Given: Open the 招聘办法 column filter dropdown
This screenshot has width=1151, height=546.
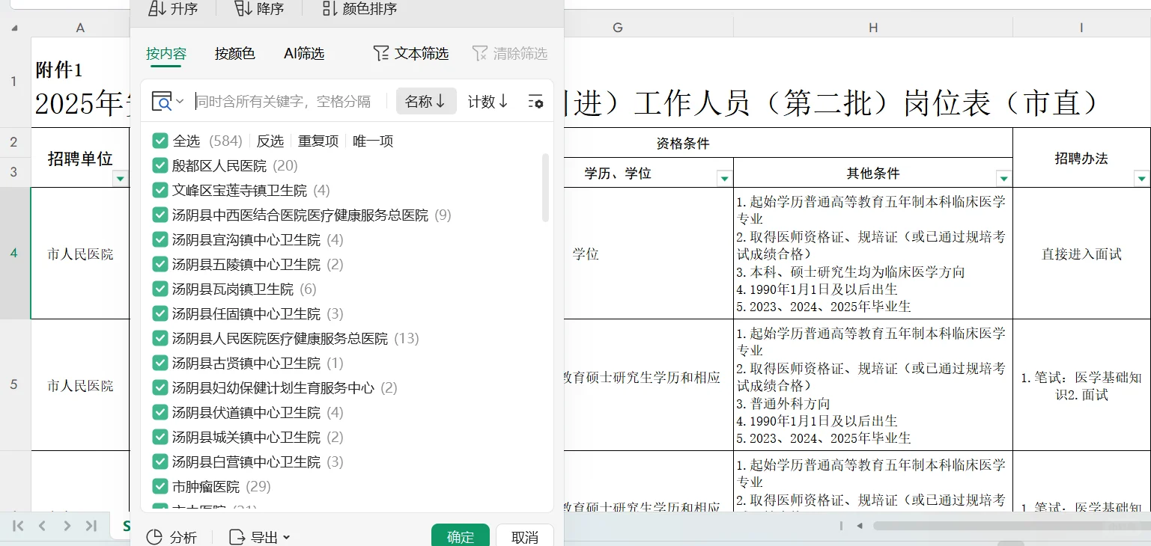Looking at the screenshot, I should [1141, 179].
